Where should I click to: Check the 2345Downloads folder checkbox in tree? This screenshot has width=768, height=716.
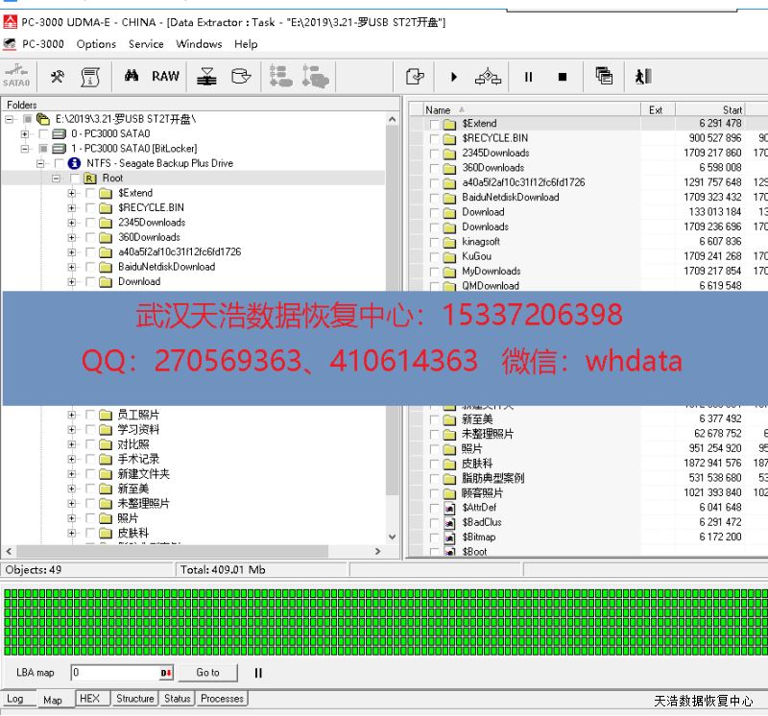(x=91, y=223)
